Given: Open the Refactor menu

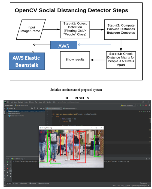Looking at the screenshot, I should point(31,102).
